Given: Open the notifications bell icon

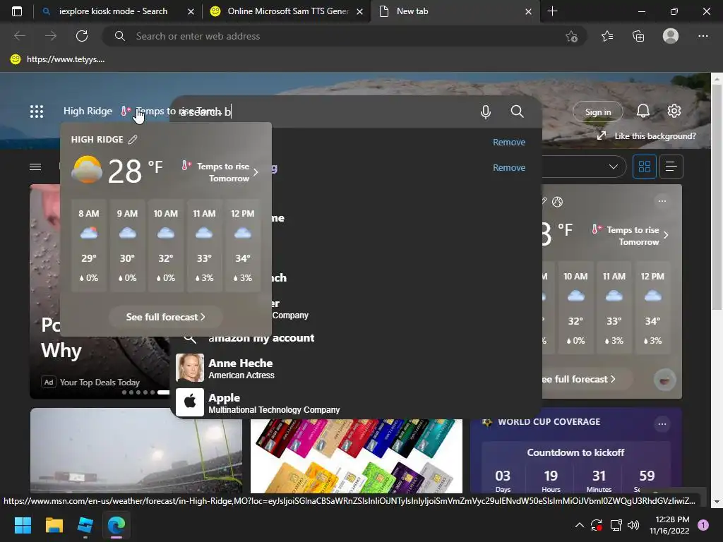Looking at the screenshot, I should (643, 111).
